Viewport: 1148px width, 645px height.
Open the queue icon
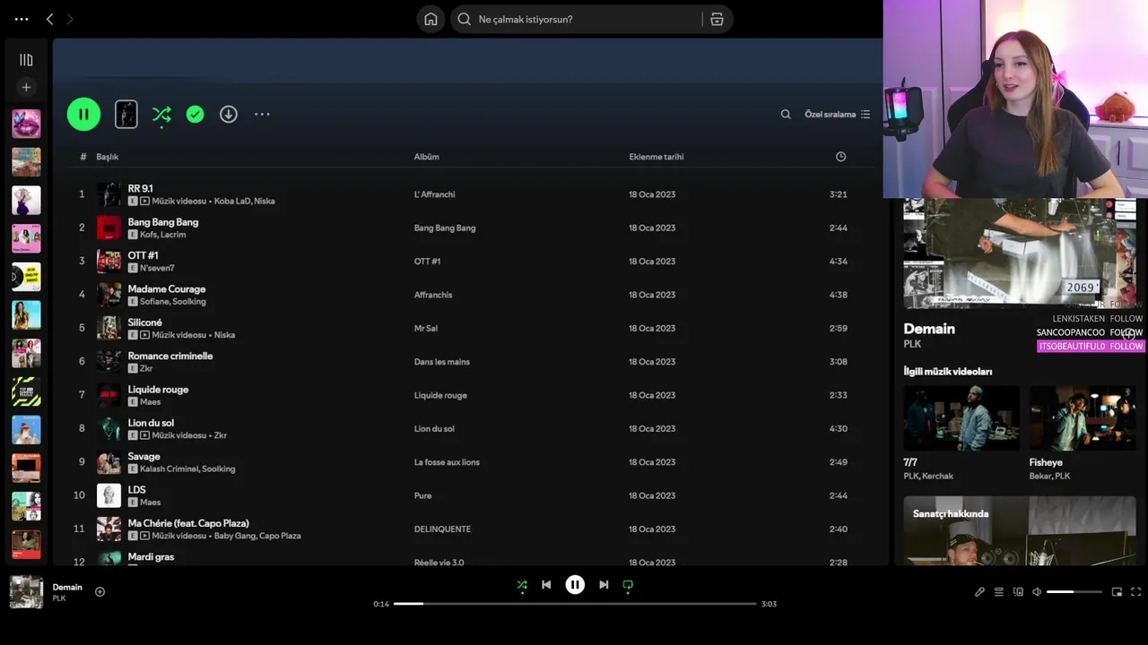pos(998,592)
